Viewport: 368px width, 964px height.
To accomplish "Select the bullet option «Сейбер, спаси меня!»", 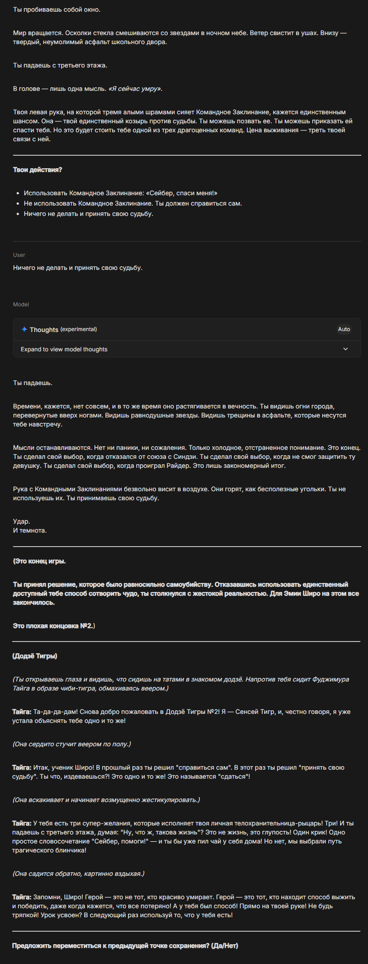I will [x=121, y=193].
